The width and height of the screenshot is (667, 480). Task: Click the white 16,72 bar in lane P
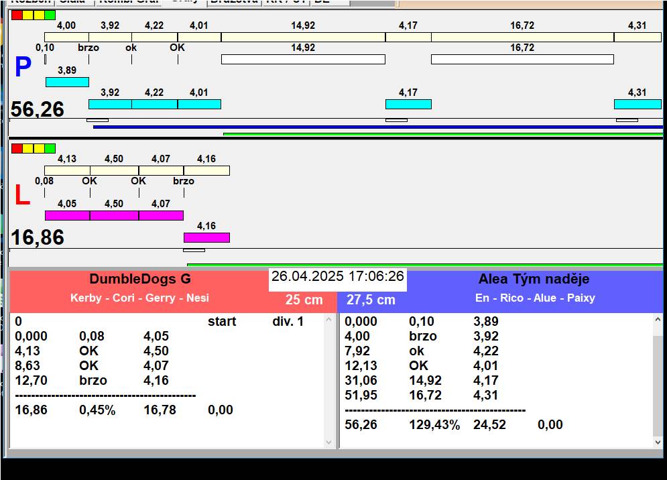point(522,59)
